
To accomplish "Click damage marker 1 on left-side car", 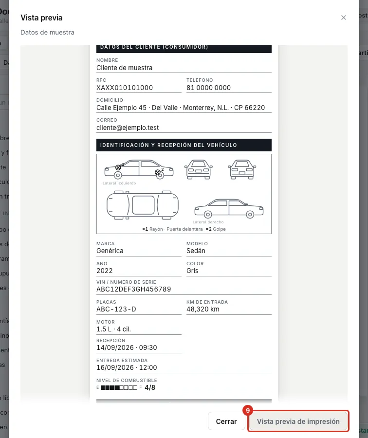I will point(118,167).
